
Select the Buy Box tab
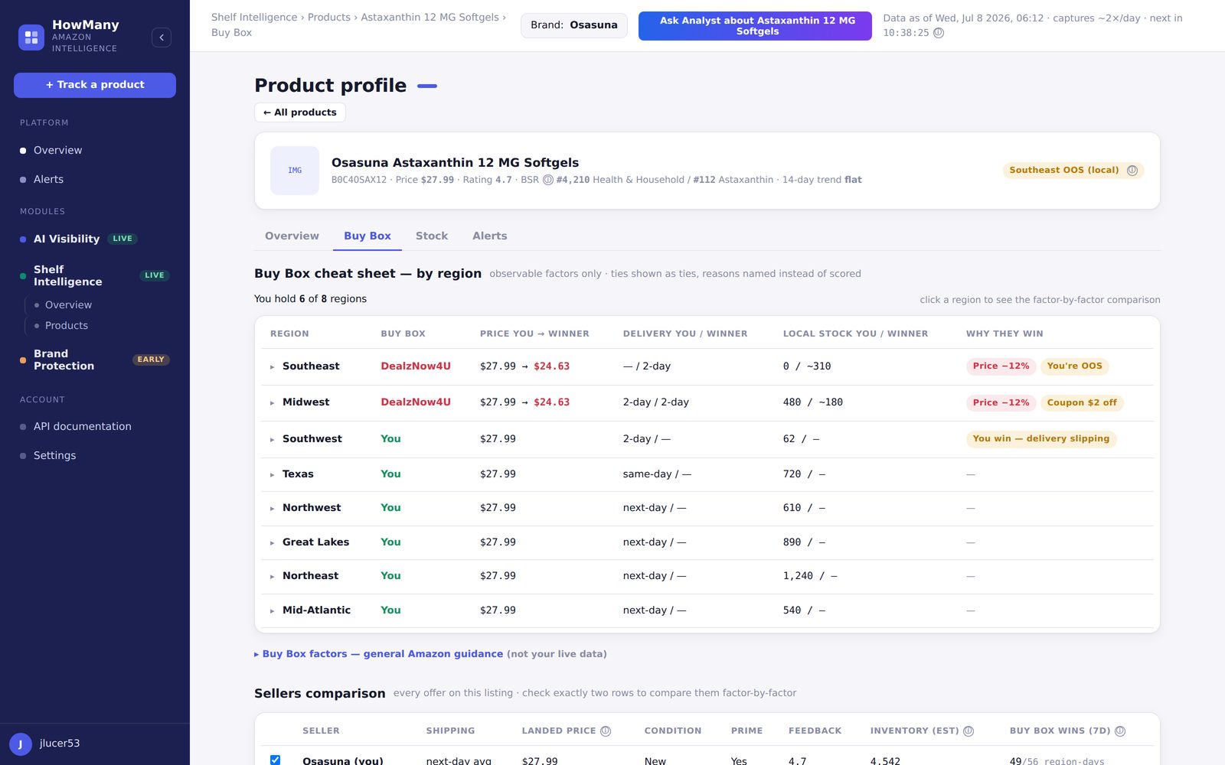367,236
